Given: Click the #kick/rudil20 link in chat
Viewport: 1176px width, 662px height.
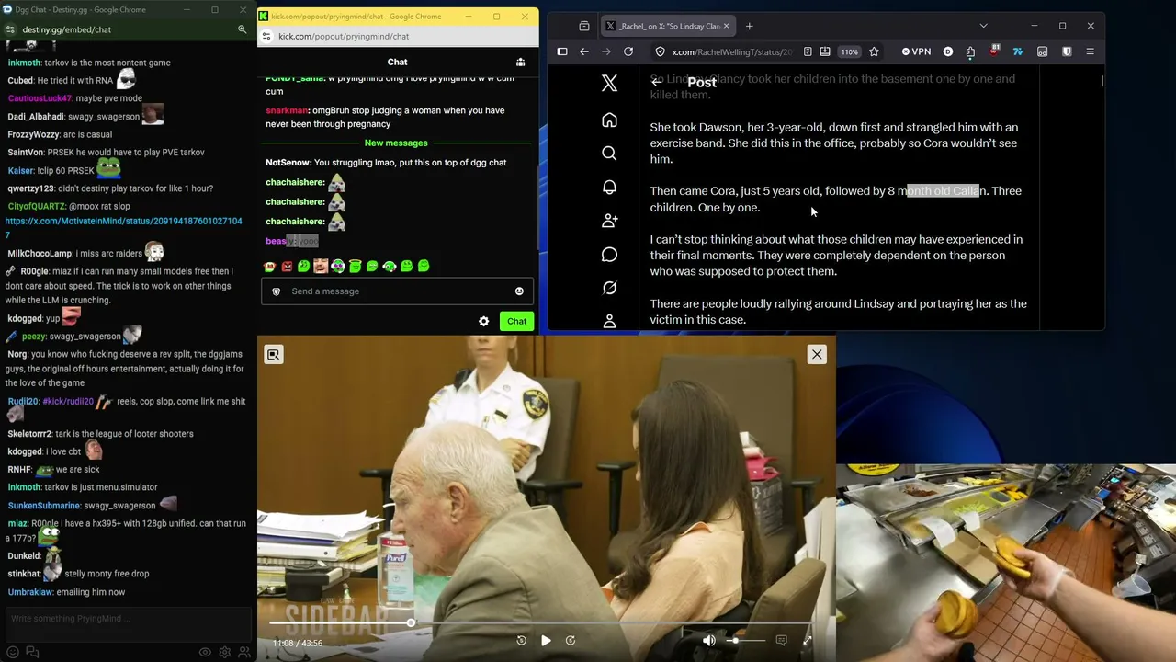Looking at the screenshot, I should point(68,402).
